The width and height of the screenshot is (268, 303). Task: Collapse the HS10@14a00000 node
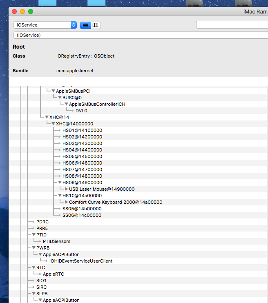tap(60, 196)
